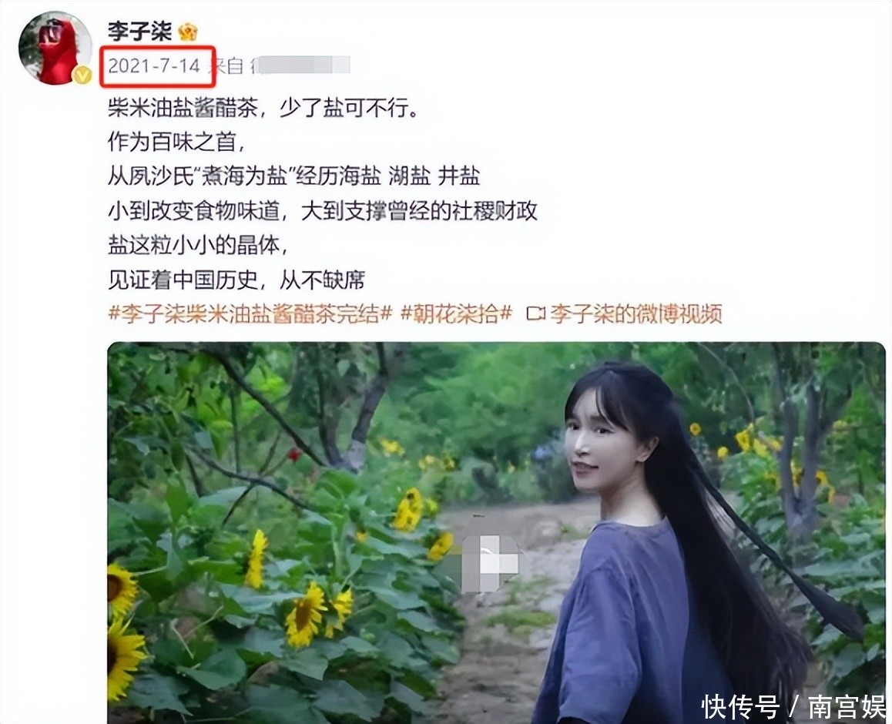The width and height of the screenshot is (892, 724).
Task: Click the yellow verified badge on the avatar
Action: (x=83, y=75)
